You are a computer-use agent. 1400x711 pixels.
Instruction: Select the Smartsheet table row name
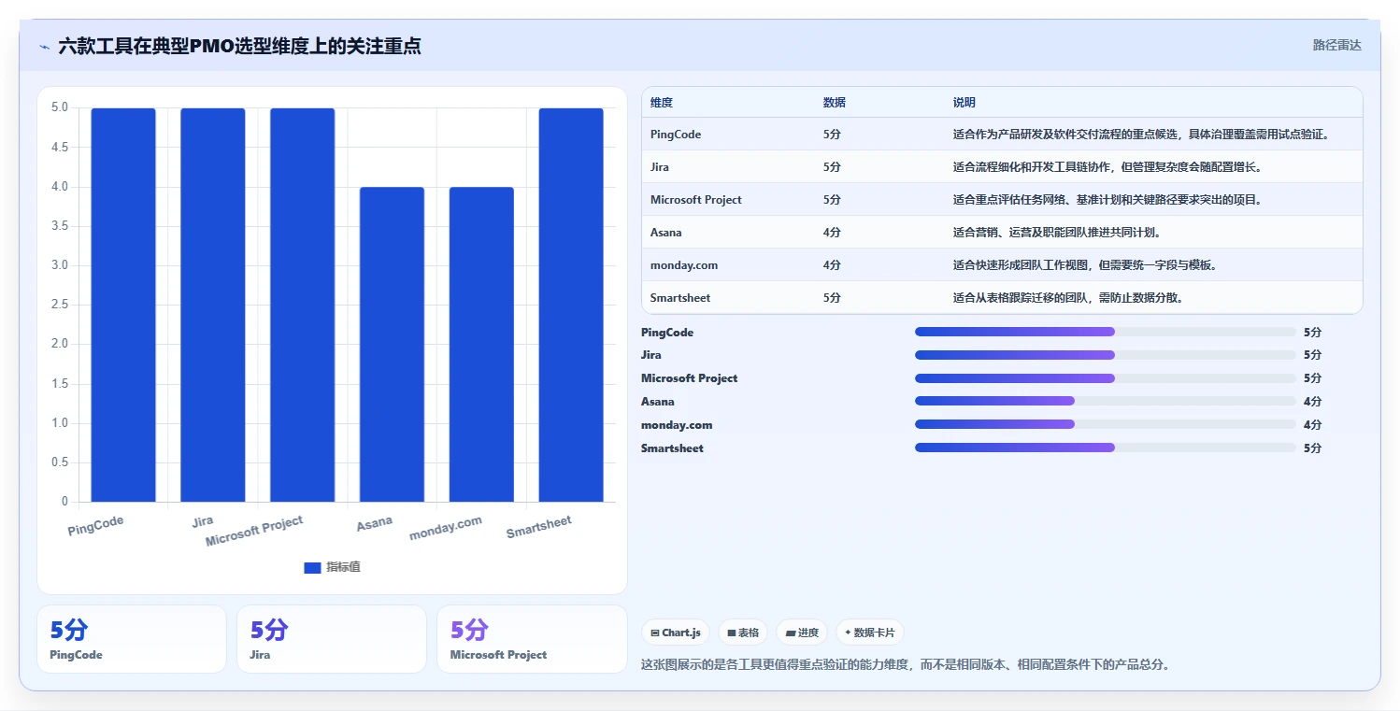tap(680, 298)
